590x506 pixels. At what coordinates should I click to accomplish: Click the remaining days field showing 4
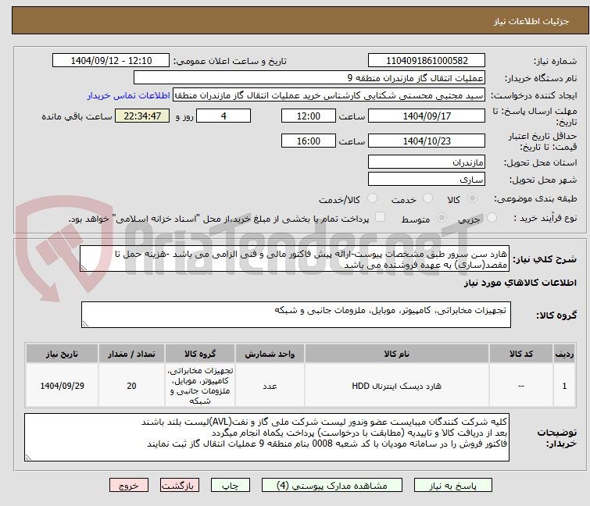223,116
